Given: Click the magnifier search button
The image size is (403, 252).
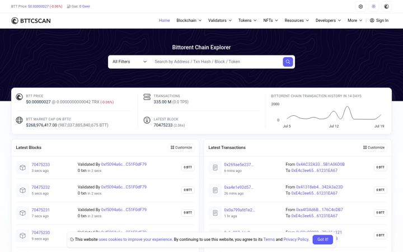Looking at the screenshot, I should 288,62.
